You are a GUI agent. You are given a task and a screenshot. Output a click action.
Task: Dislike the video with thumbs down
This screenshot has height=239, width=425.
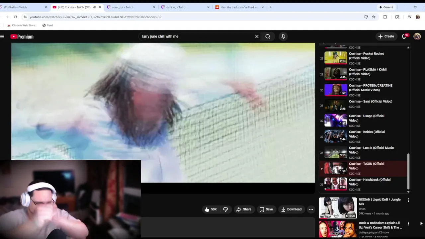(225, 209)
